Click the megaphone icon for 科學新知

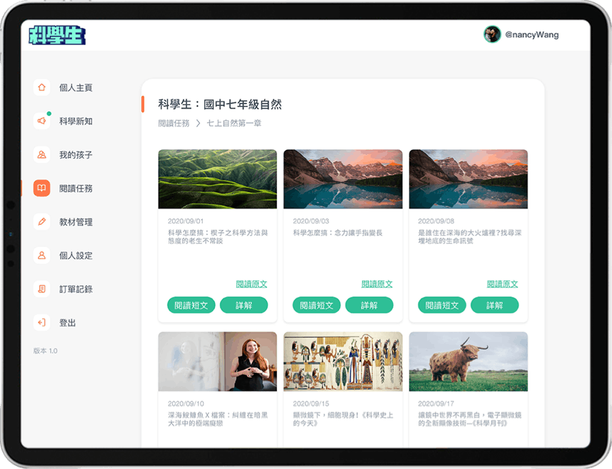(x=41, y=121)
